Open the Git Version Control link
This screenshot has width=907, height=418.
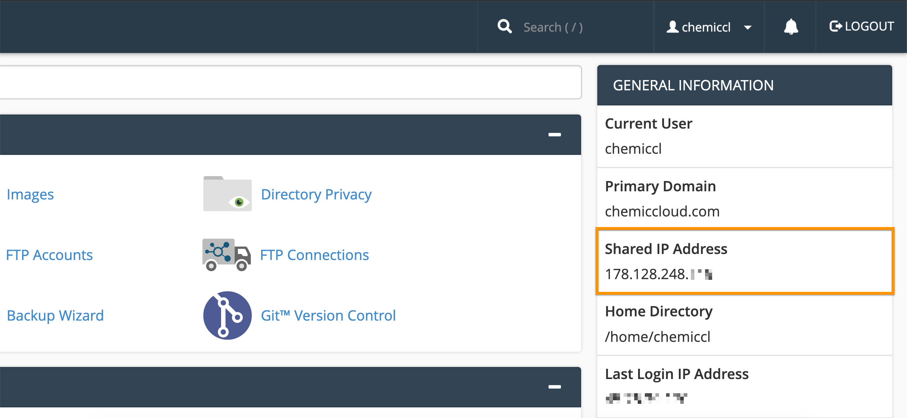328,316
